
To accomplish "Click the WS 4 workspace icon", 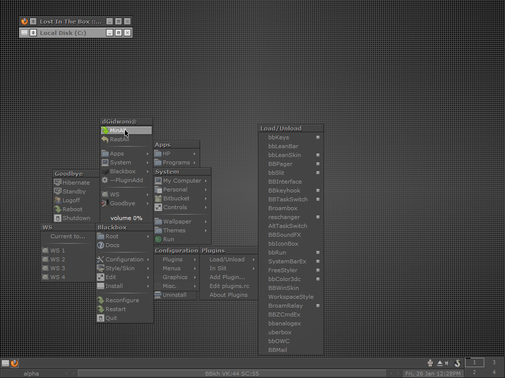I will click(45, 277).
